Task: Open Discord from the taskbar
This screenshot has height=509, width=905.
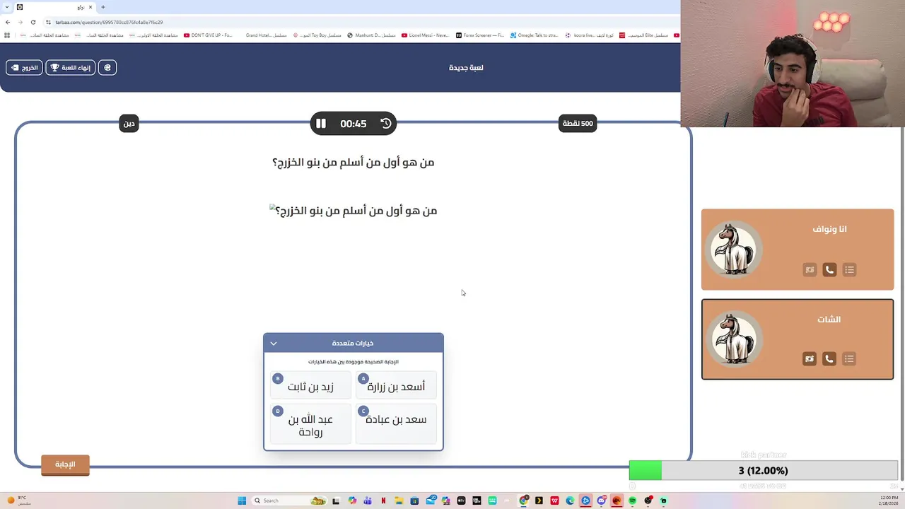Action: point(602,501)
